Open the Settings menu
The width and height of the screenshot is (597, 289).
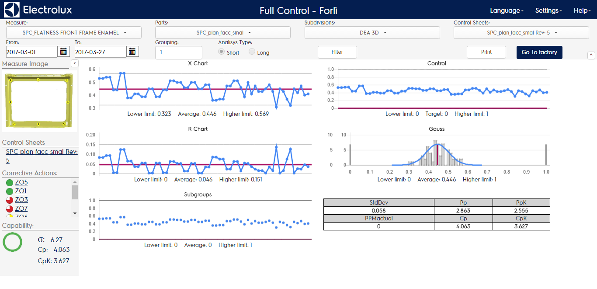click(x=548, y=10)
